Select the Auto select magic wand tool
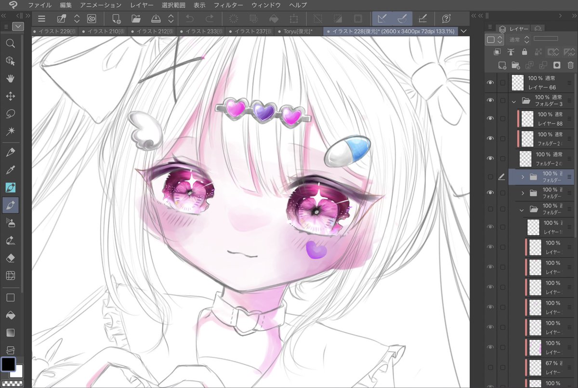The width and height of the screenshot is (578, 388). point(10,131)
